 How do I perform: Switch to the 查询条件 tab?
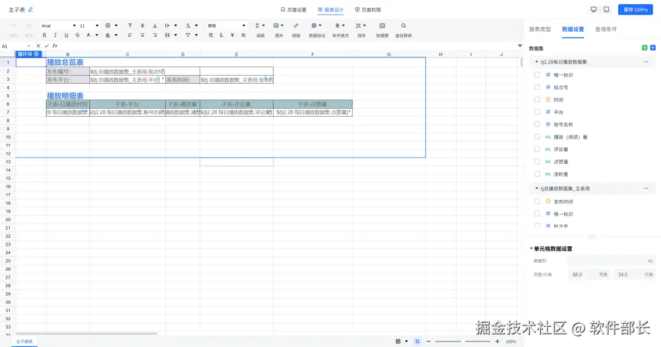coord(606,29)
